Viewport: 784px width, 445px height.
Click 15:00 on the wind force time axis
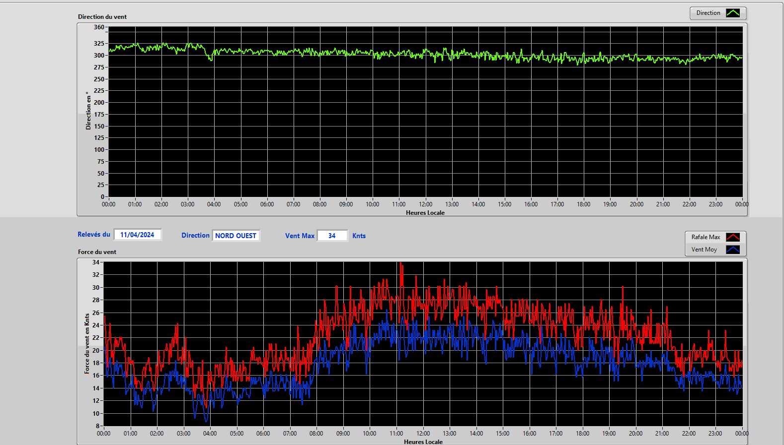[x=502, y=434]
